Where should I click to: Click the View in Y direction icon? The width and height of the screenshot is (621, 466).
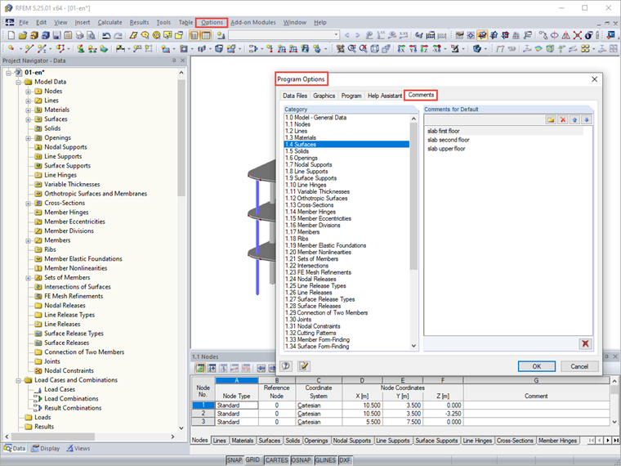pos(413,48)
